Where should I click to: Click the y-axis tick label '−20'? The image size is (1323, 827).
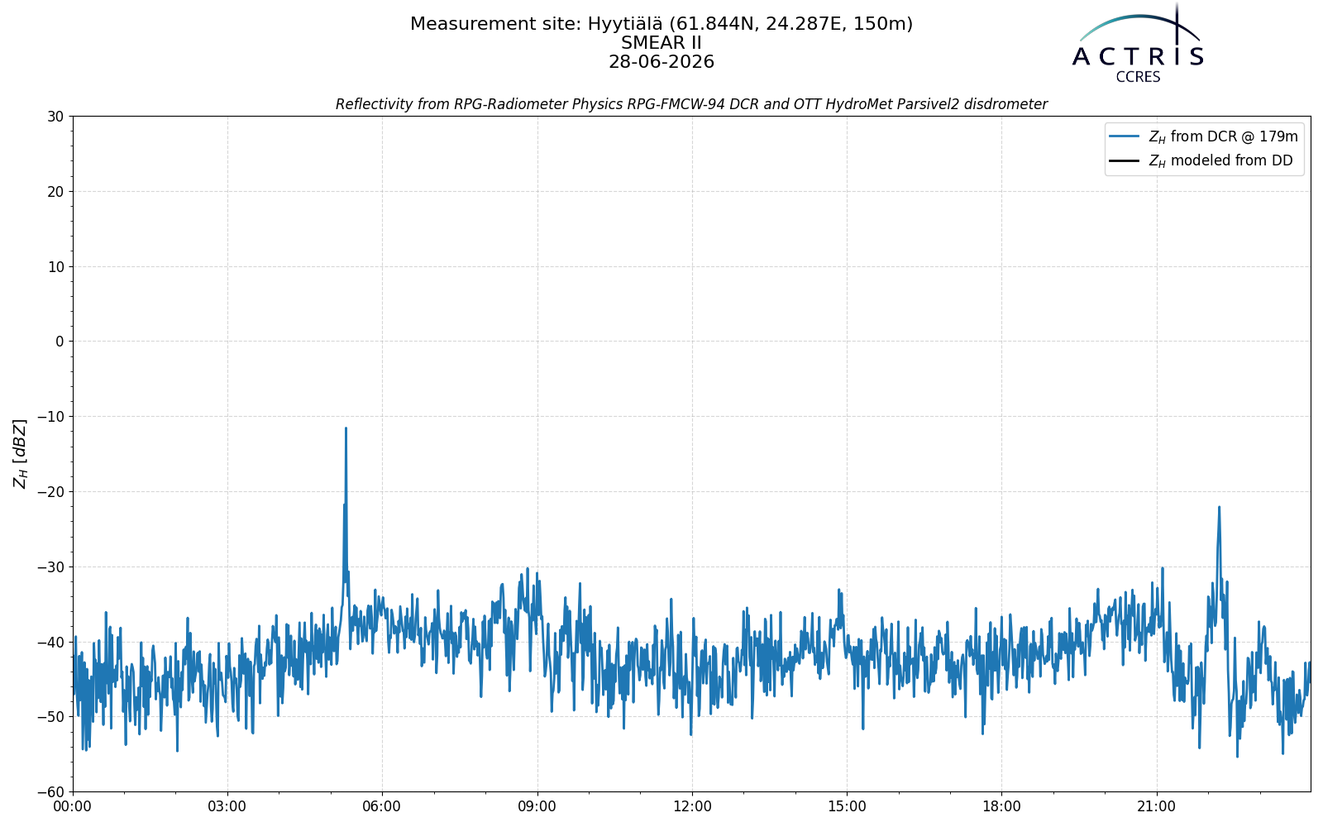[x=50, y=492]
